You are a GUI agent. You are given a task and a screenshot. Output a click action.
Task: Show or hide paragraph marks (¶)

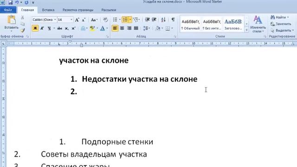point(173,19)
